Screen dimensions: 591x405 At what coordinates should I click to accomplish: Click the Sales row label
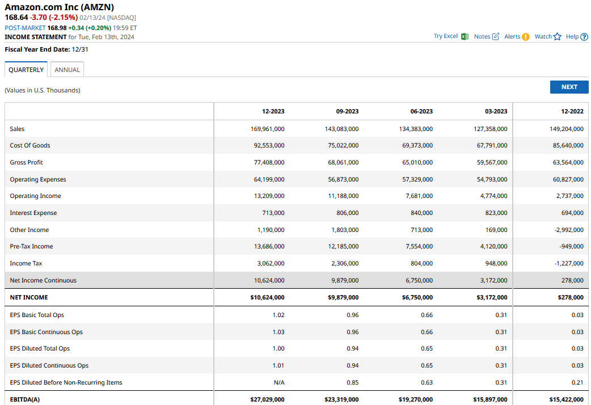pyautogui.click(x=17, y=129)
